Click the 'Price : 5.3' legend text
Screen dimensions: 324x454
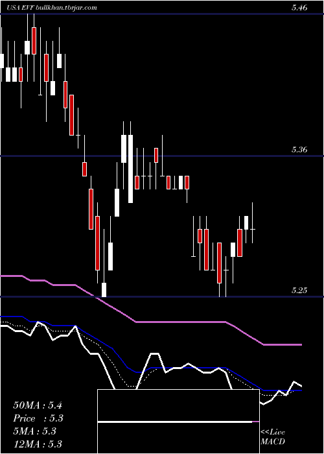click(38, 418)
